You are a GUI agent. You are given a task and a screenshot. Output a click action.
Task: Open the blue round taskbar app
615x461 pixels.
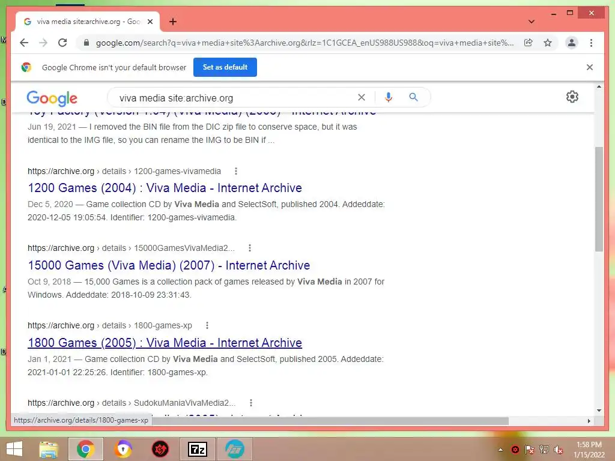tap(235, 449)
